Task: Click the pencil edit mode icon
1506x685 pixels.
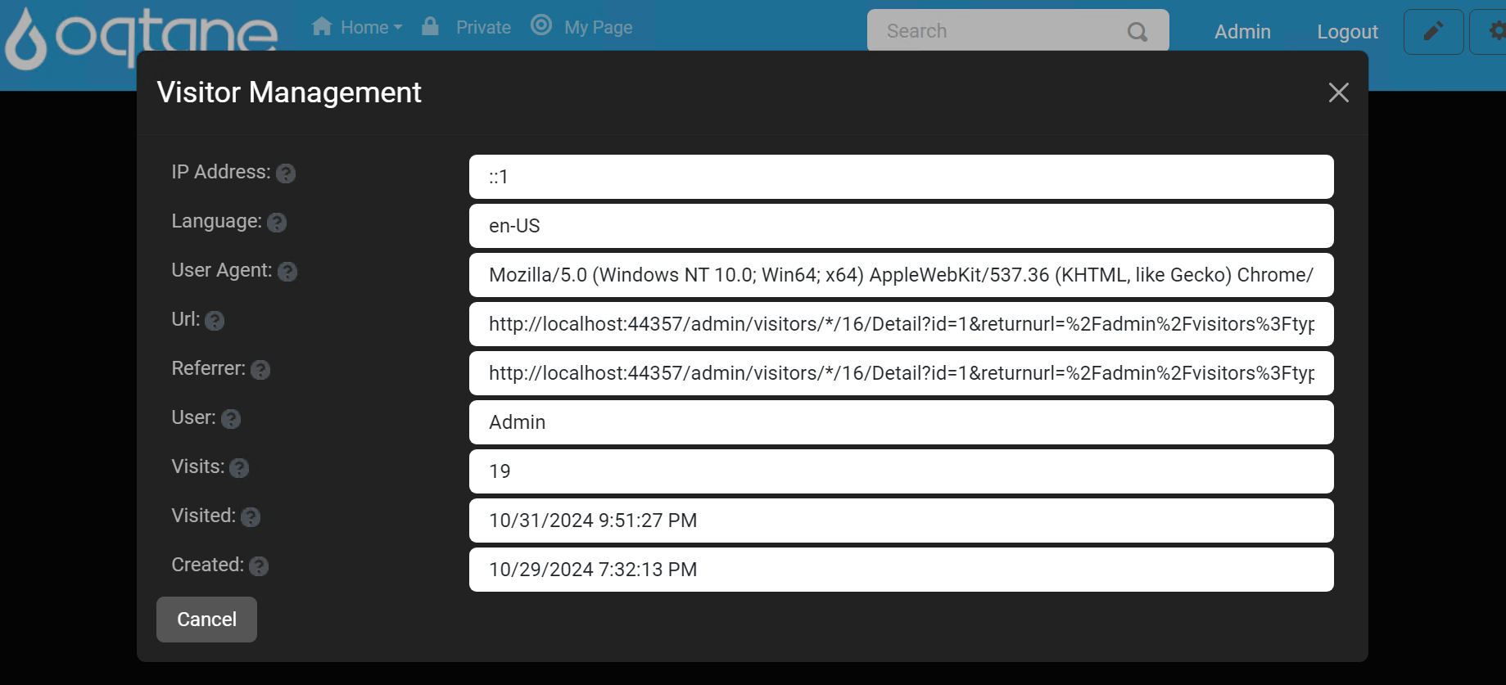Action: tap(1433, 32)
